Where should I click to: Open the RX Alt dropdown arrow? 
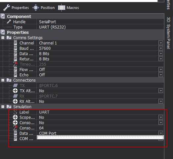(161, 101)
